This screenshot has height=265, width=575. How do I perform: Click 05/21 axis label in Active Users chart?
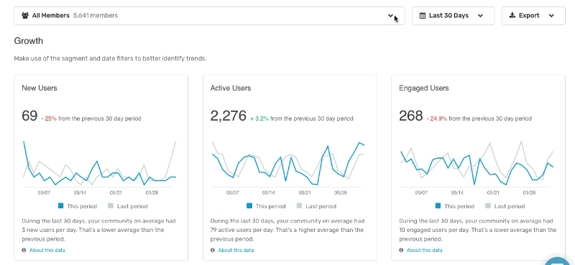(304, 192)
